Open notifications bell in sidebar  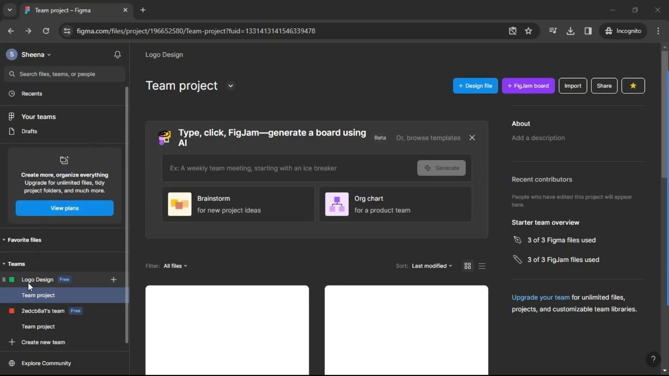point(117,55)
